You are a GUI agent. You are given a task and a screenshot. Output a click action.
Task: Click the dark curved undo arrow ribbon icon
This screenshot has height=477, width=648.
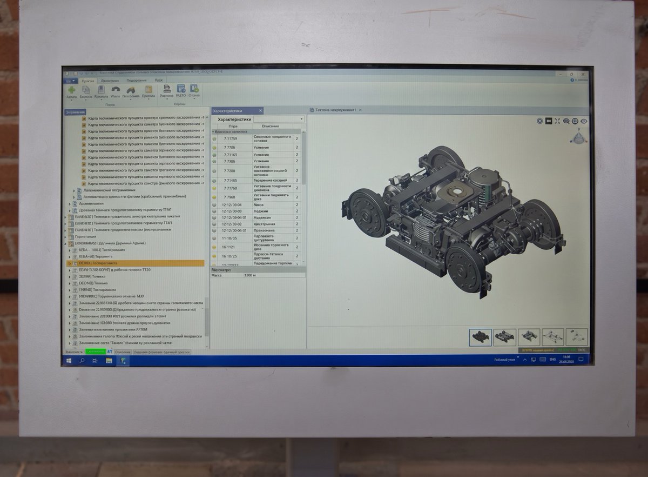pos(116,90)
